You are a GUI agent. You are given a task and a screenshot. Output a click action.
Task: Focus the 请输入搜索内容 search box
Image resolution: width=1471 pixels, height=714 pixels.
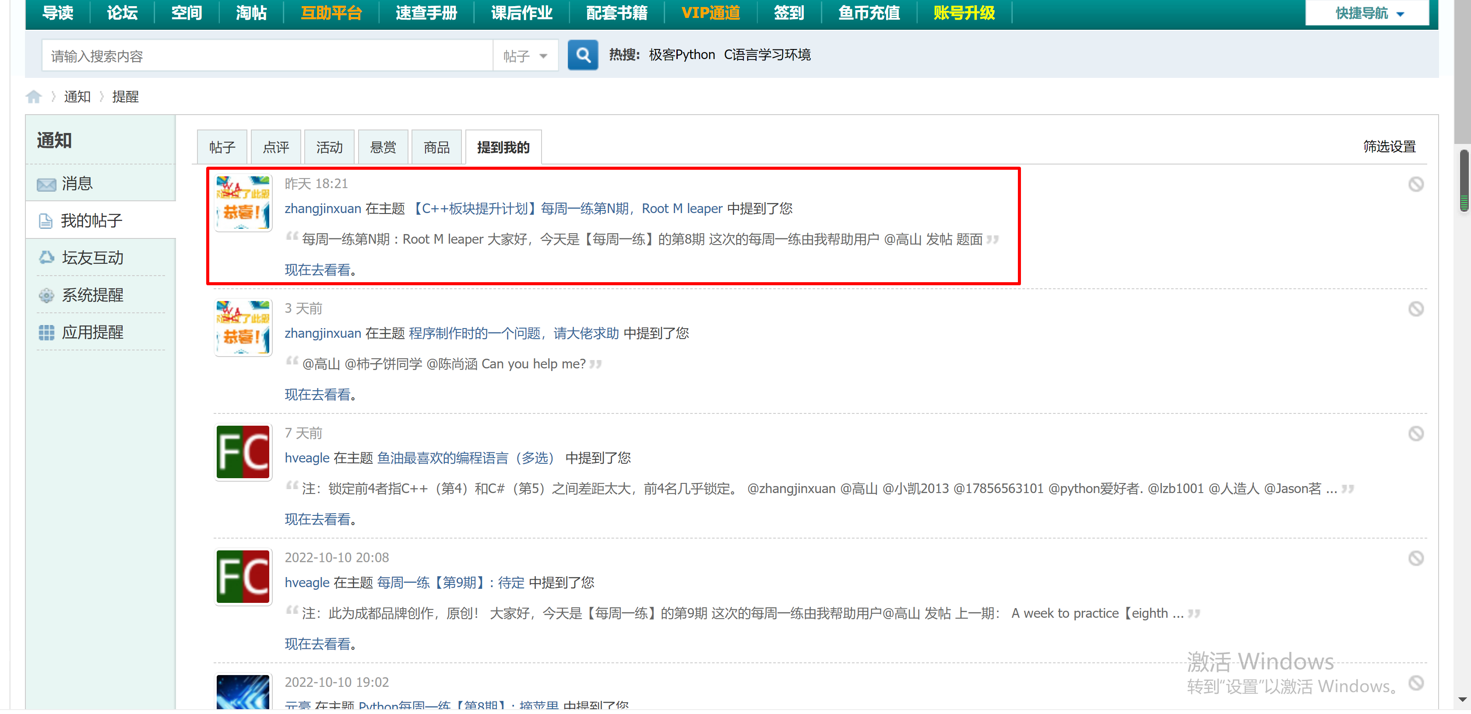pos(267,56)
